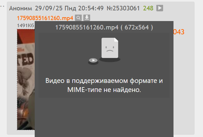
Task: Click the 1491Кб file size text
Action: (26, 26)
